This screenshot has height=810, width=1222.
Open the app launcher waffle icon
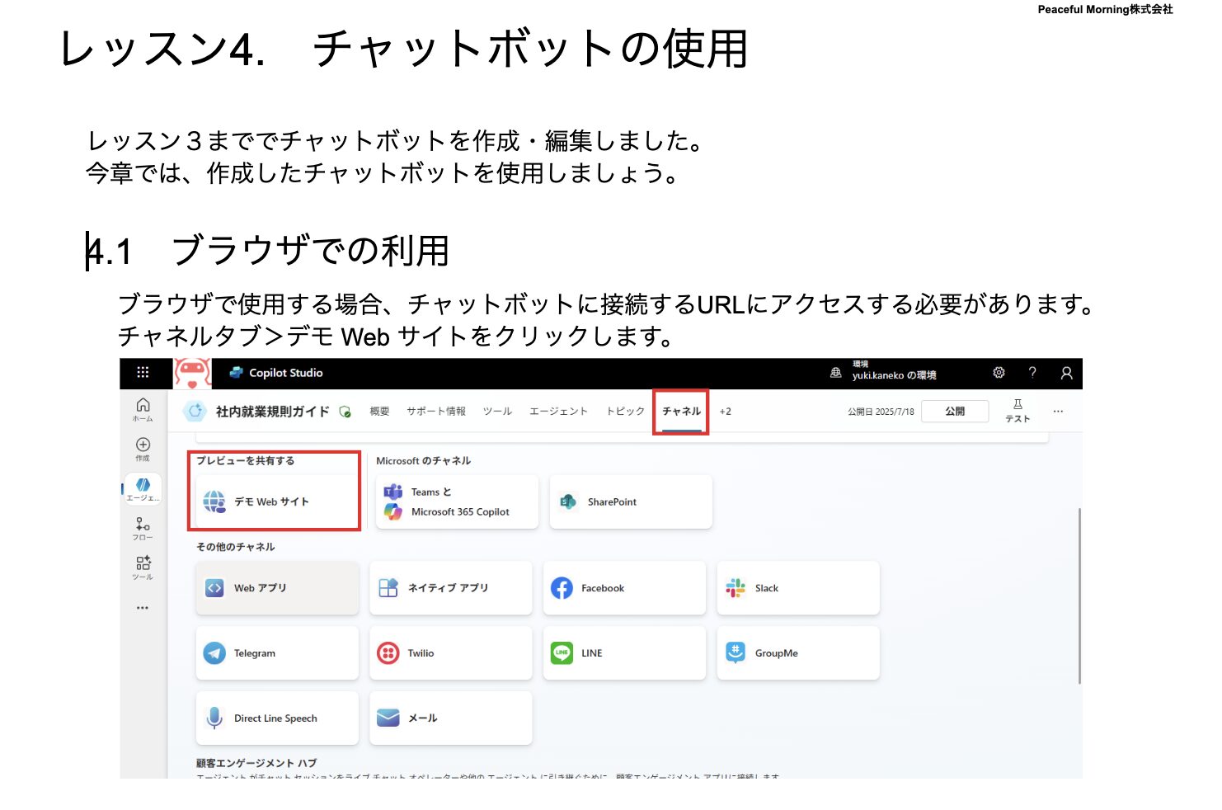tap(143, 373)
